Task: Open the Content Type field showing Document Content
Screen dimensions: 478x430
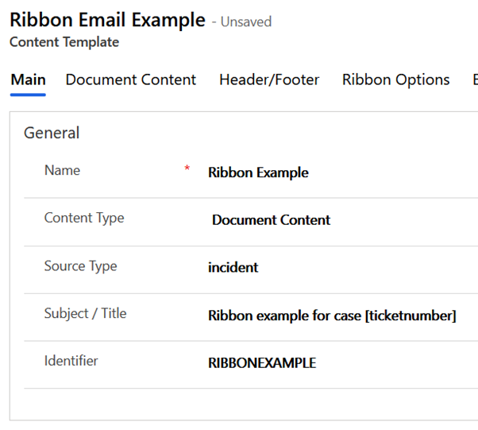Action: 271,220
